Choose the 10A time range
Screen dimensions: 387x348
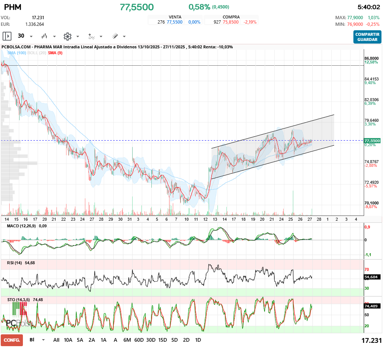coord(68,340)
